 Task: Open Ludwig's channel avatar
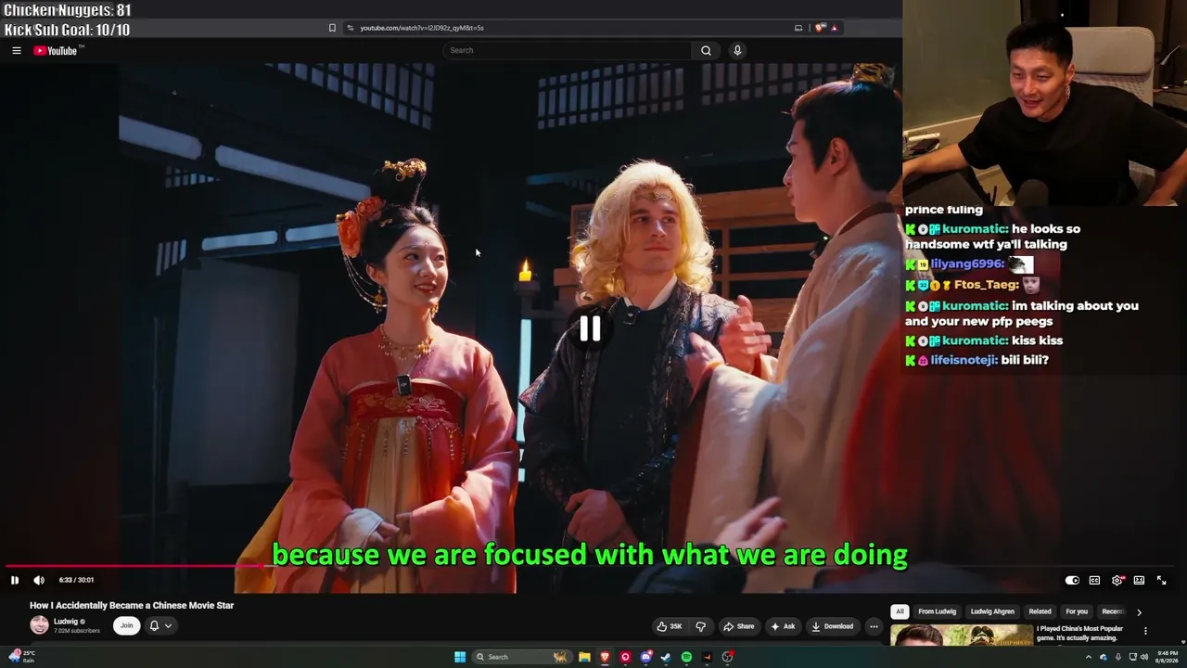pos(39,625)
